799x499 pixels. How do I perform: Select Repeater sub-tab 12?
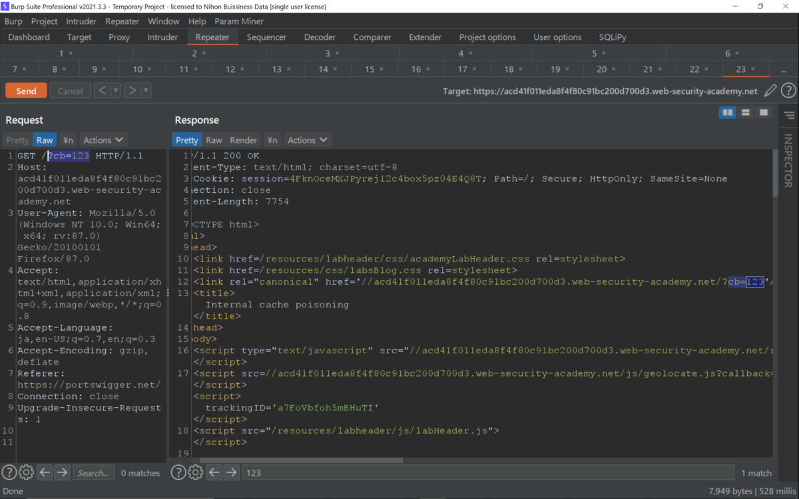tap(234, 69)
